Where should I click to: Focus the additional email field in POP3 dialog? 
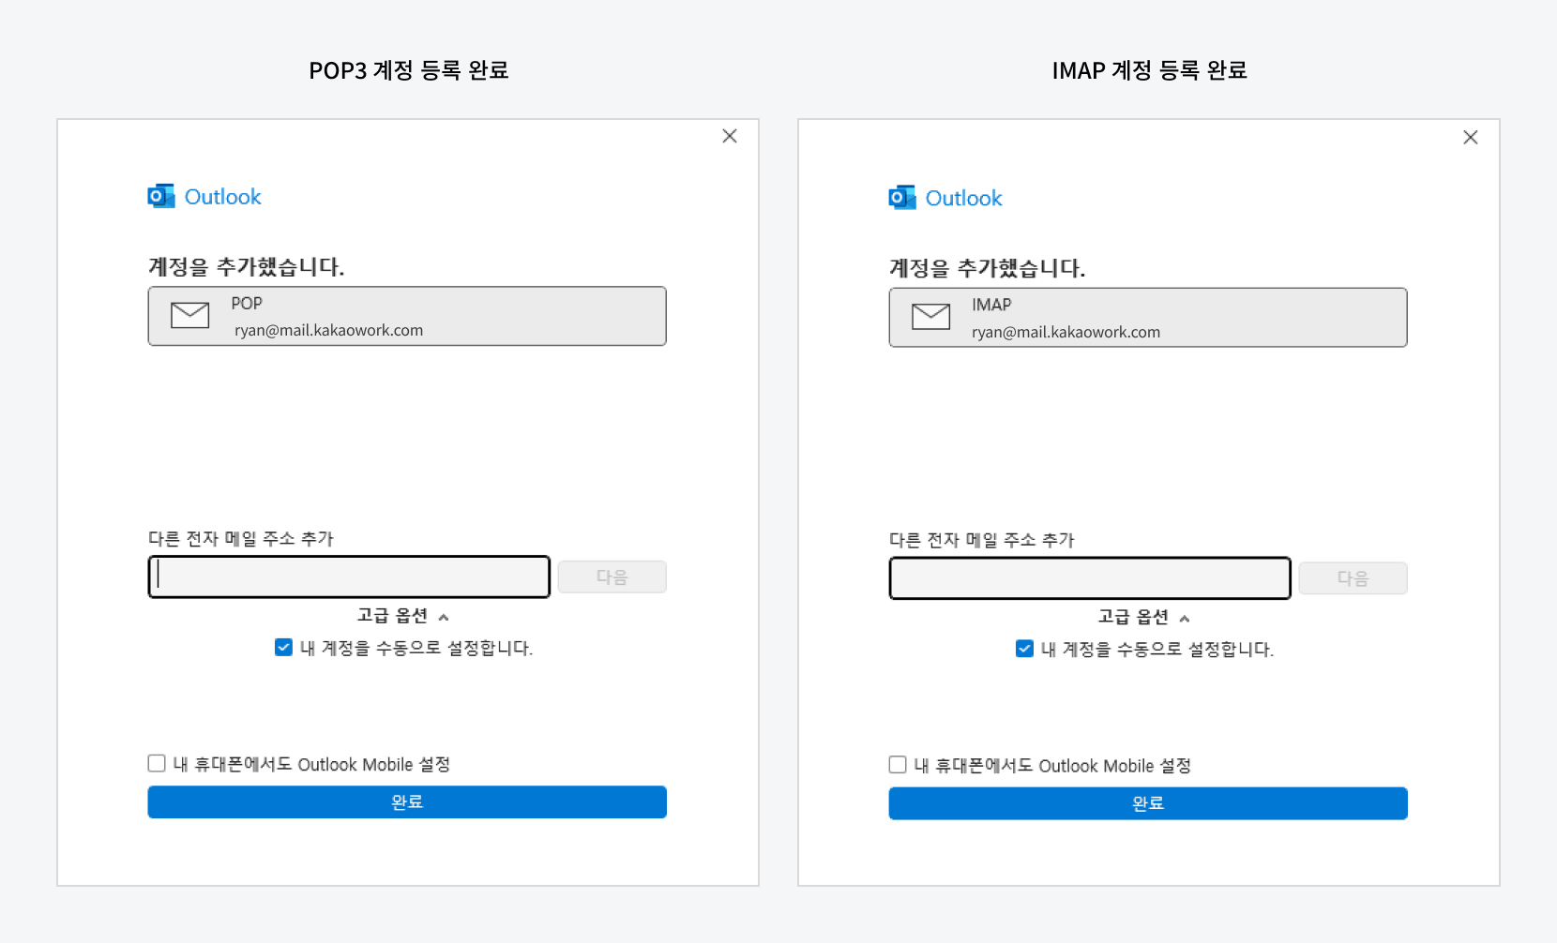(x=349, y=577)
